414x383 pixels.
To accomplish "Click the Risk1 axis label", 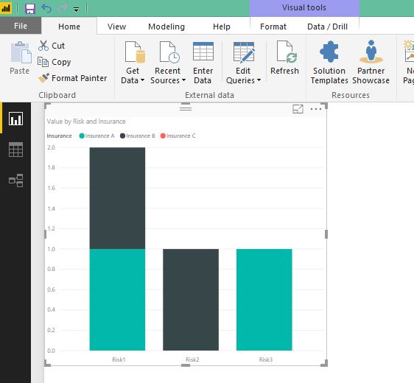I will pyautogui.click(x=119, y=359).
